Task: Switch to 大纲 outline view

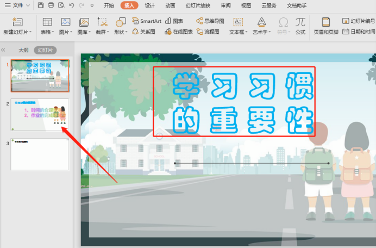Action: click(23, 50)
